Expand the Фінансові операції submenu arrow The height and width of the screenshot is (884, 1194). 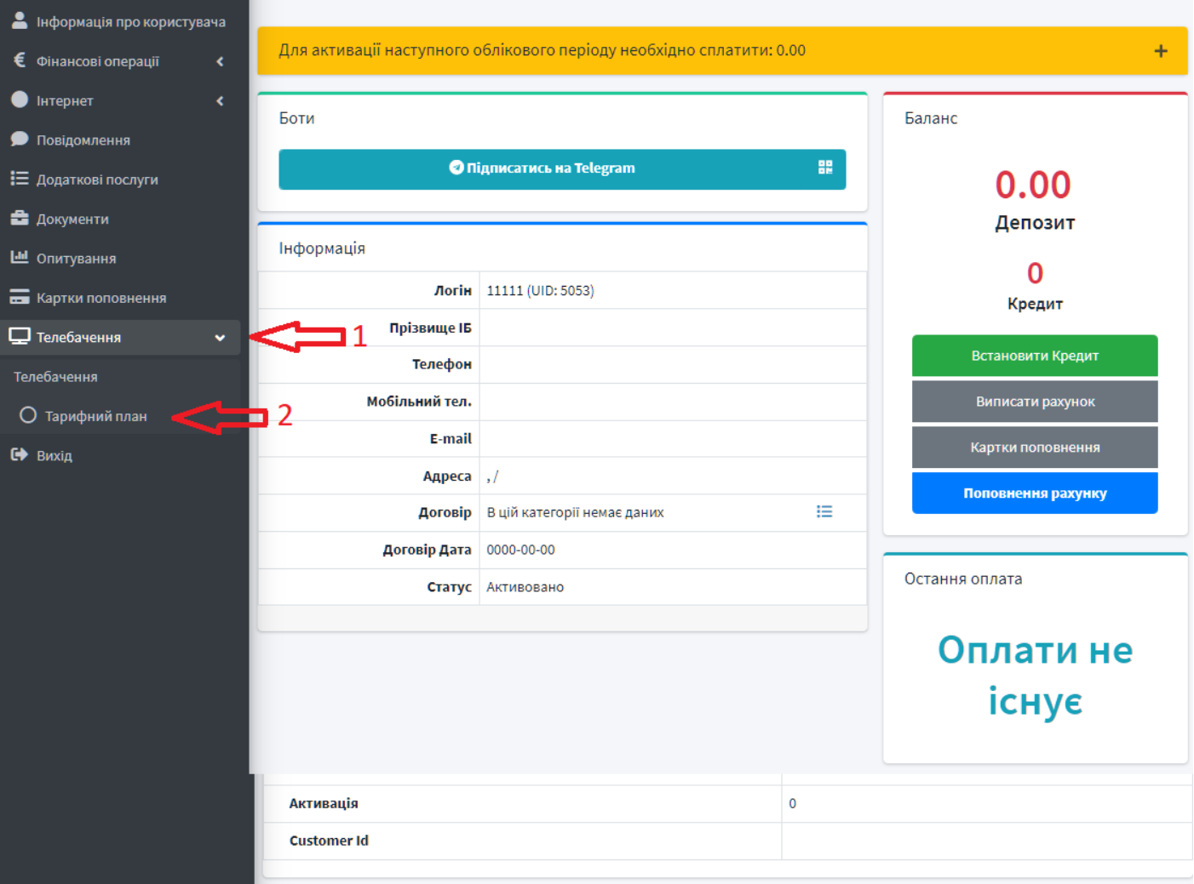point(220,61)
